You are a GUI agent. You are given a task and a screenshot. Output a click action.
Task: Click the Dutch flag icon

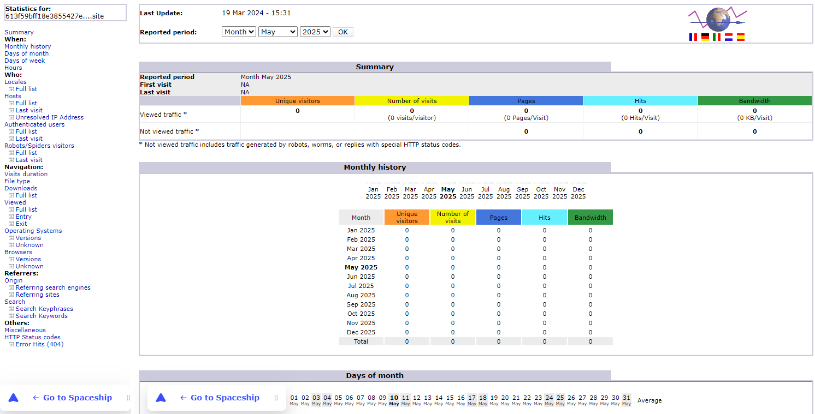tap(728, 37)
